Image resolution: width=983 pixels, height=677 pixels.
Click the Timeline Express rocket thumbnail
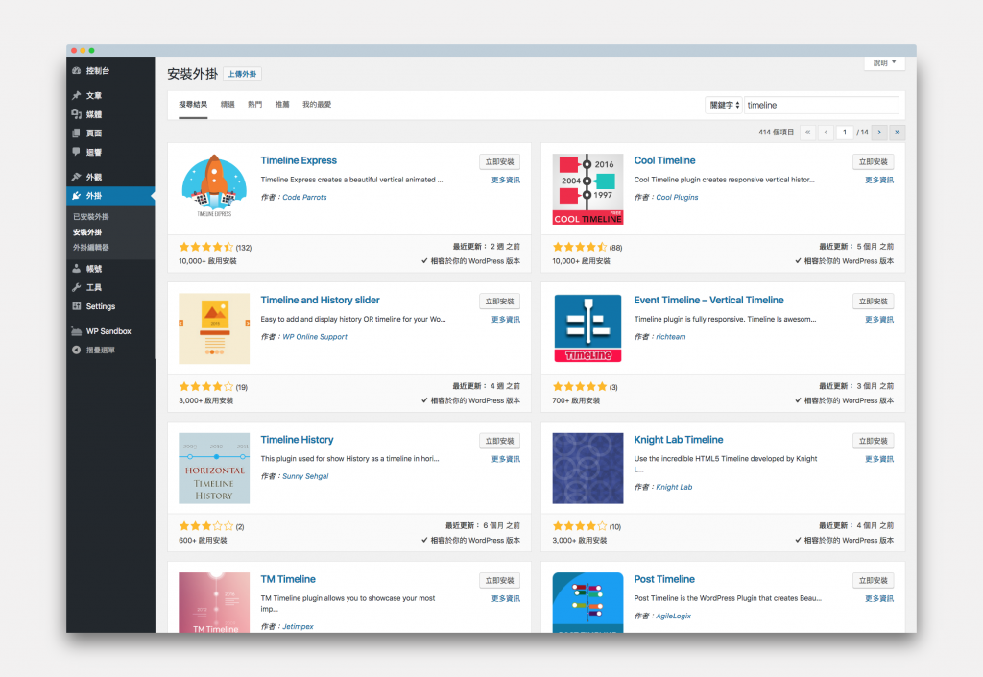point(214,188)
